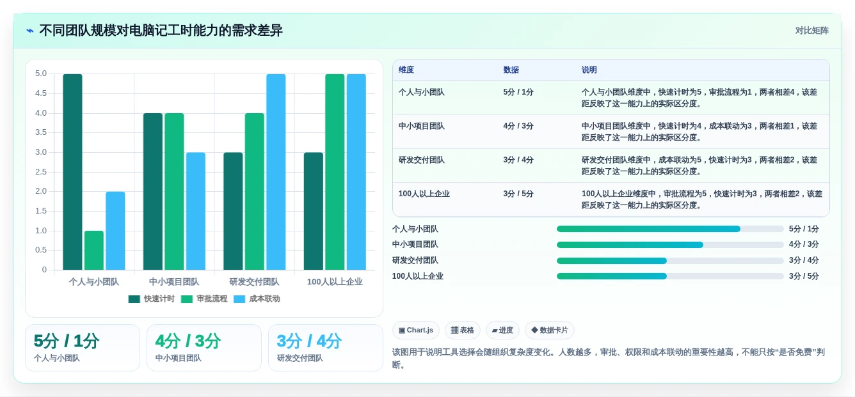Screen dimensions: 855x397
Task: Select the 表格 tag
Action: point(463,331)
